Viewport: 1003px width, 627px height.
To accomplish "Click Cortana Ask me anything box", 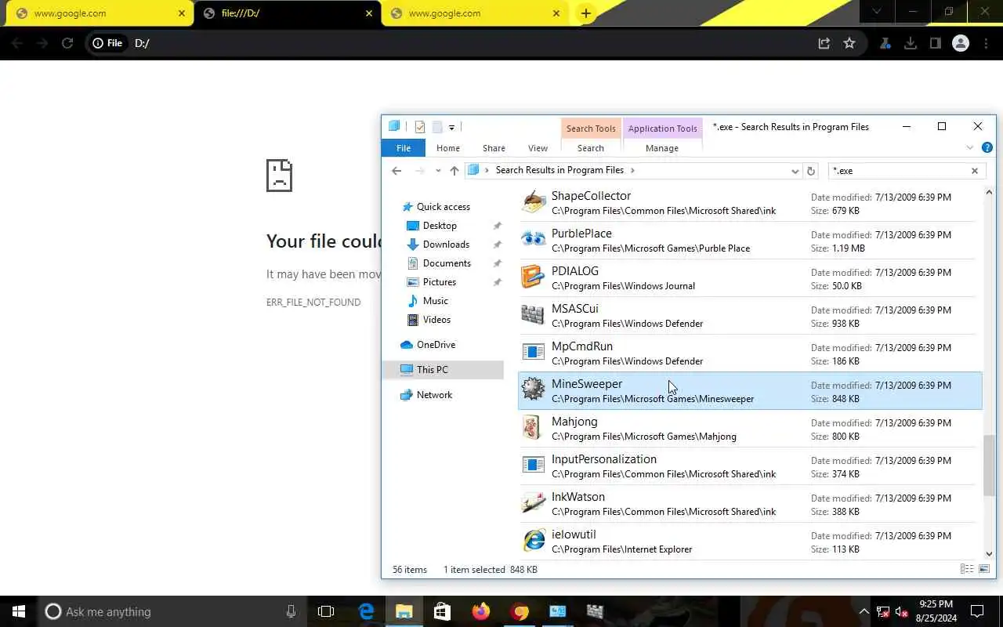I will pos(170,611).
